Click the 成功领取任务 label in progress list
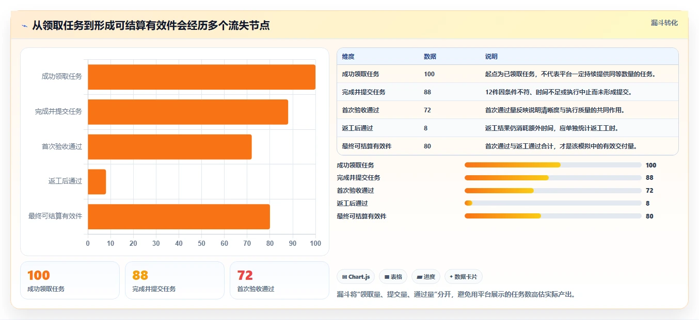The width and height of the screenshot is (699, 320). point(356,165)
